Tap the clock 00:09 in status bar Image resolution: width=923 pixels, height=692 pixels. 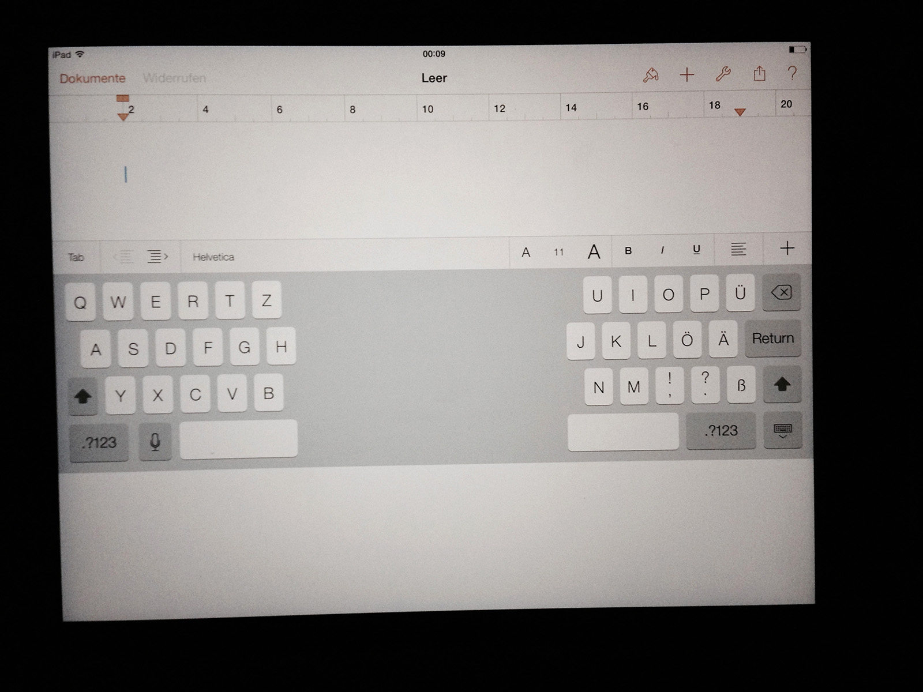(x=434, y=54)
